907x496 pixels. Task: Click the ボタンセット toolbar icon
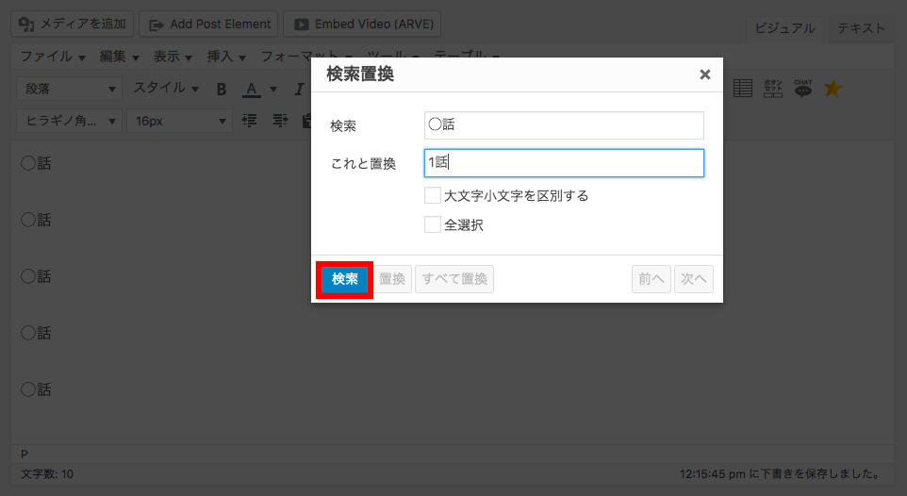(x=773, y=89)
